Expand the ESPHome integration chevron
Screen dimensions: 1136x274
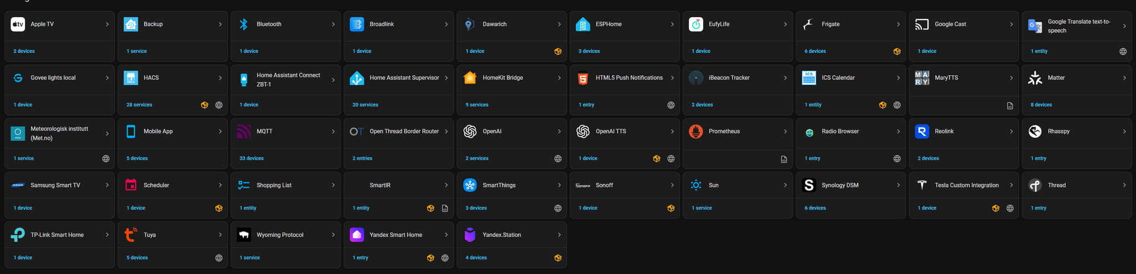coord(672,24)
